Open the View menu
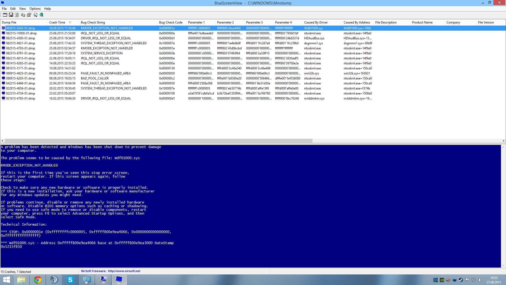Image resolution: width=506 pixels, height=285 pixels. [22, 9]
